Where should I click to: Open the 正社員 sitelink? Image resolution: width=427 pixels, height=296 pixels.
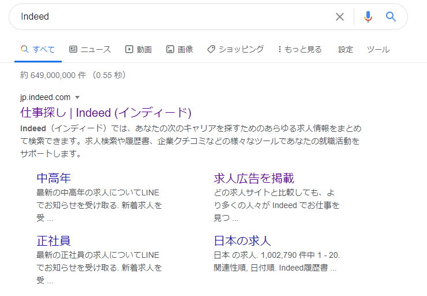tap(54, 240)
